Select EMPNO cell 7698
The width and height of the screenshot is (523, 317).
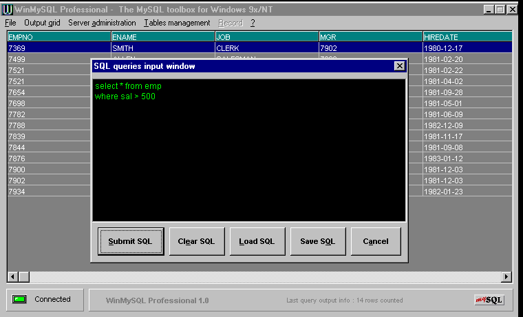click(49, 103)
